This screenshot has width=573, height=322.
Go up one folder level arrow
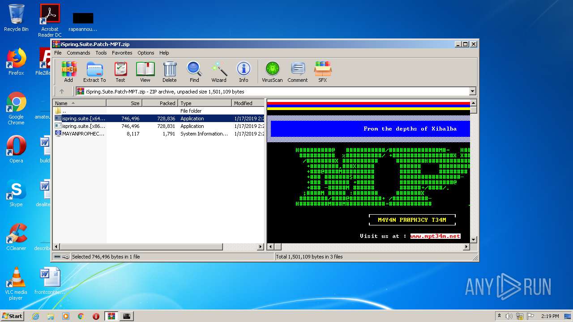point(62,91)
